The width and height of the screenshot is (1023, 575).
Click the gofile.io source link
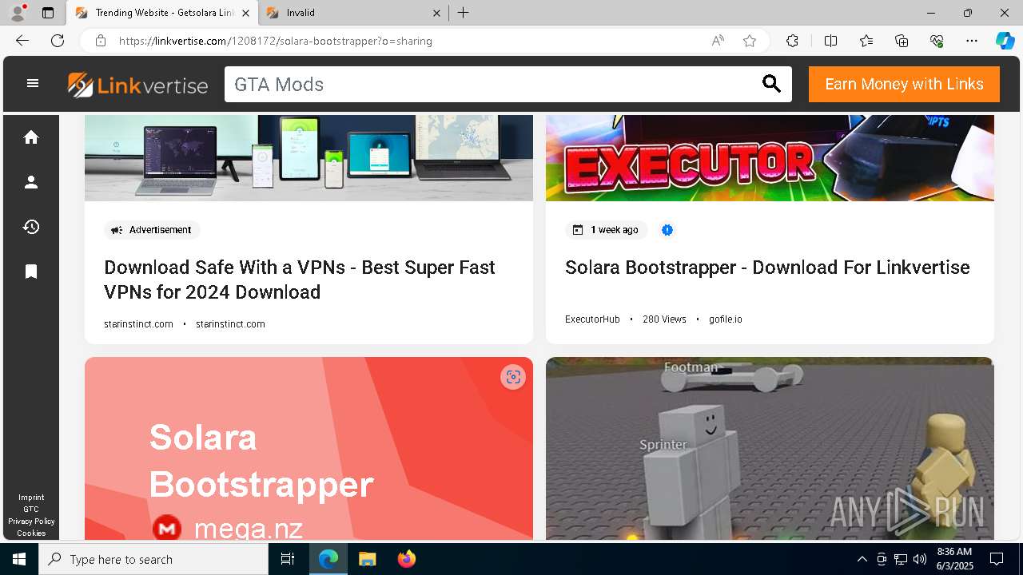tap(725, 319)
